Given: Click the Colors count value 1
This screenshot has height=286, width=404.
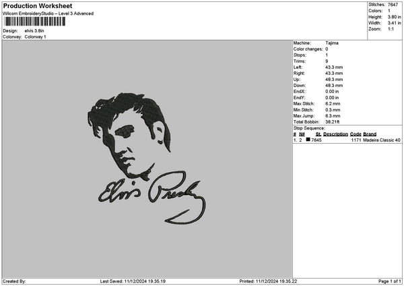Looking at the screenshot, I should 389,11.
